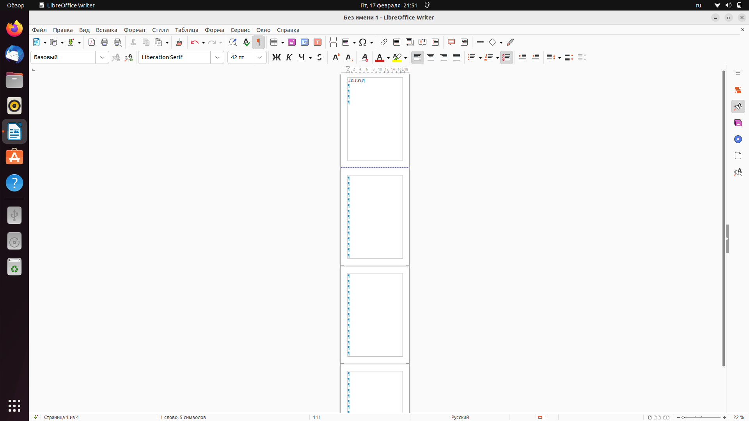Show Draw Functions pencil icon

[x=510, y=42]
